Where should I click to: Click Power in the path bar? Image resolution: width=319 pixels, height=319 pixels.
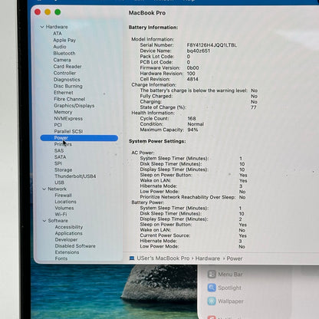click(235, 258)
